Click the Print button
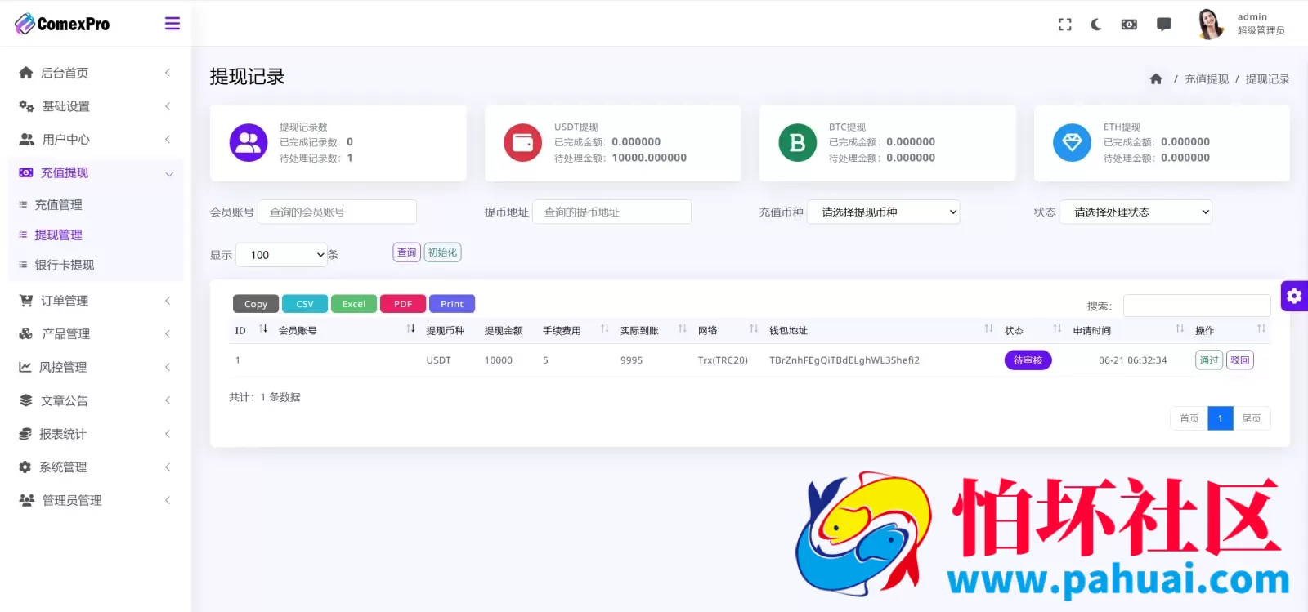1308x612 pixels. [452, 304]
